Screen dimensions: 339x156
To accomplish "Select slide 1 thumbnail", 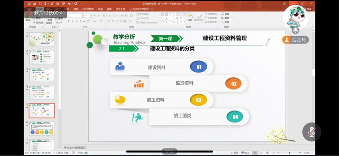I will click(x=42, y=39).
